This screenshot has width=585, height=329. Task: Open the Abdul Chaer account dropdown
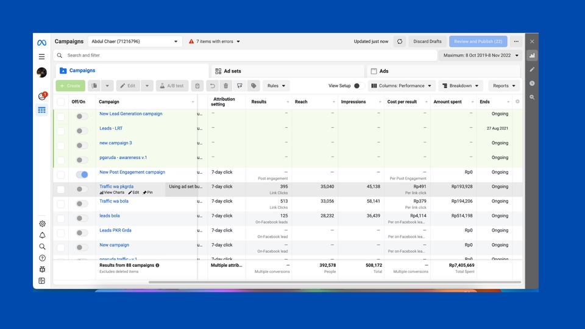[135, 41]
